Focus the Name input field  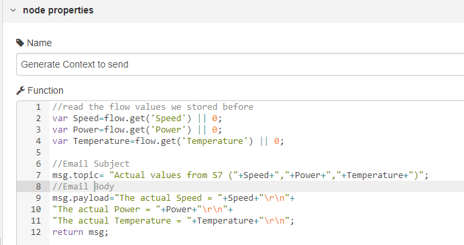[240, 64]
